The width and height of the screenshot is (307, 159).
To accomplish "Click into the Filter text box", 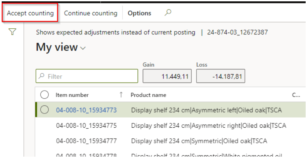I will pyautogui.click(x=91, y=76).
